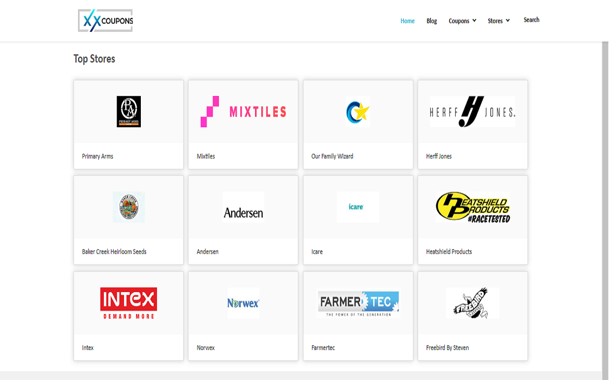Image resolution: width=609 pixels, height=380 pixels.
Task: Visit the Mixtiles store name link
Action: (206, 156)
